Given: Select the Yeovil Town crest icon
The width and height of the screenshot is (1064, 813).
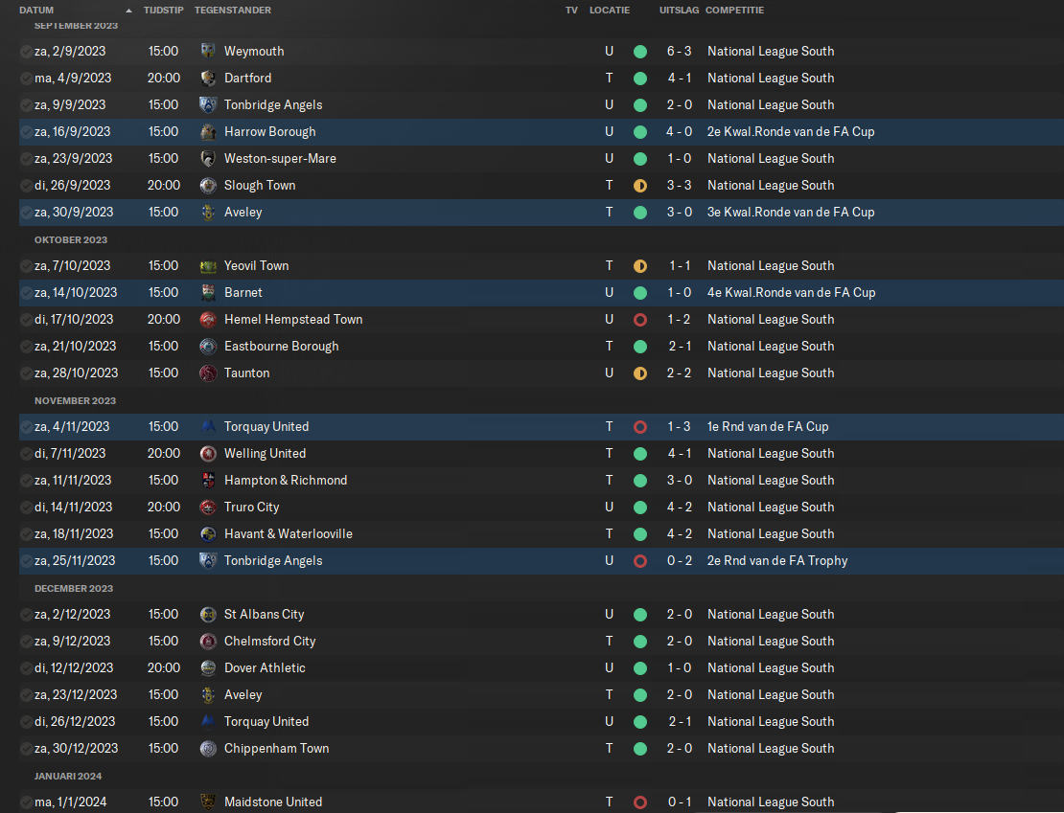Looking at the screenshot, I should (x=208, y=266).
